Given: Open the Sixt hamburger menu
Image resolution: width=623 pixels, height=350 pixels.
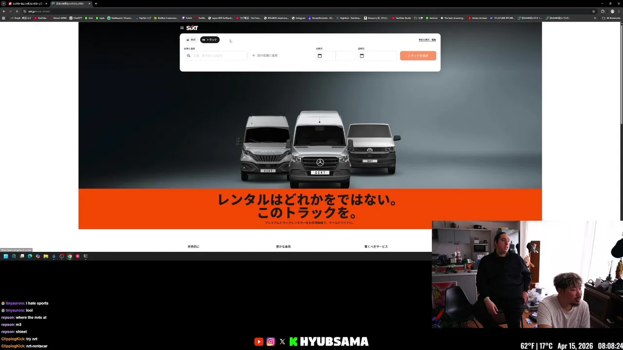Looking at the screenshot, I should pyautogui.click(x=182, y=28).
